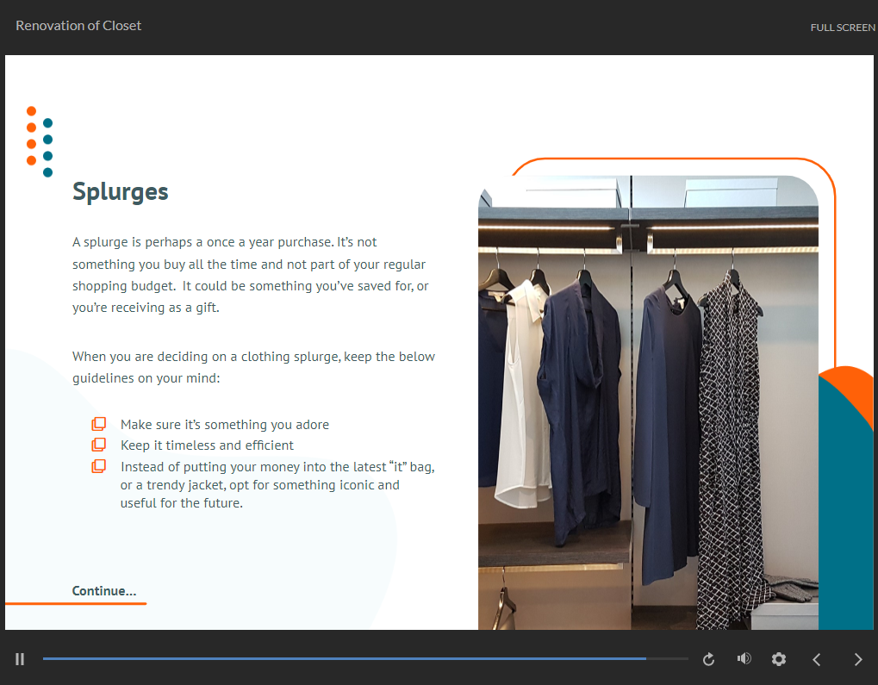Click the Continue... link
This screenshot has height=685, width=878.
coord(104,591)
